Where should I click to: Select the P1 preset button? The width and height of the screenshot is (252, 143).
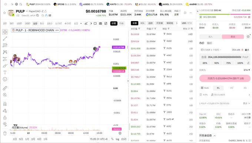click(218, 88)
